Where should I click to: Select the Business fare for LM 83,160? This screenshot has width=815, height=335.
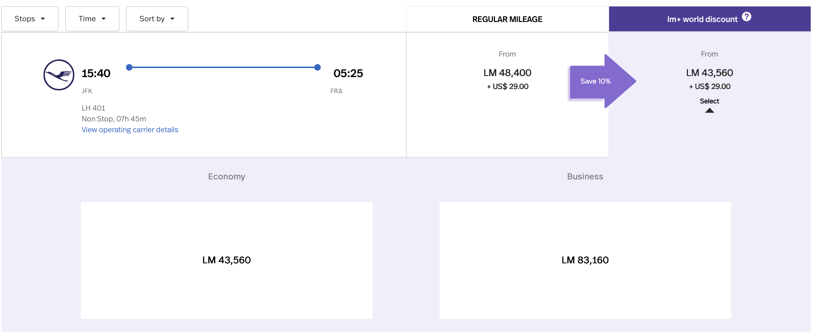coord(585,260)
